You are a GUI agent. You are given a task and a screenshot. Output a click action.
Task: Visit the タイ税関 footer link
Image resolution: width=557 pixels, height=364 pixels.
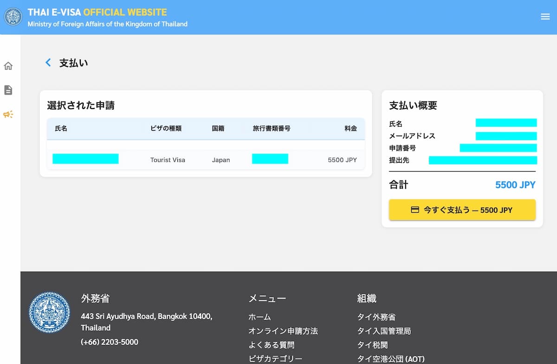(372, 345)
